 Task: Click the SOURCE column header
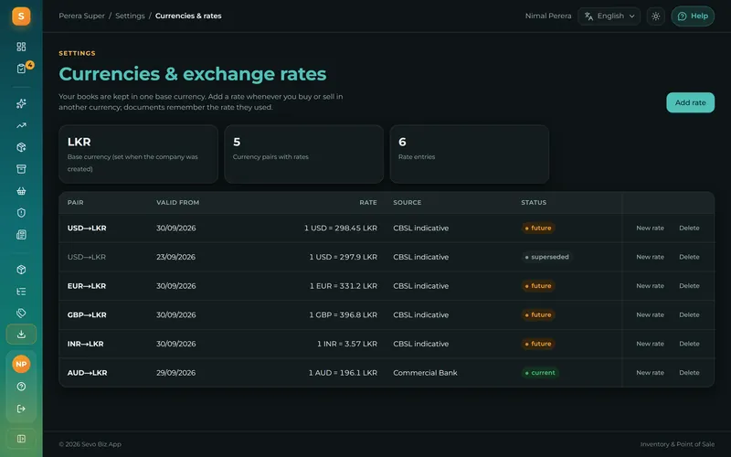tap(407, 202)
